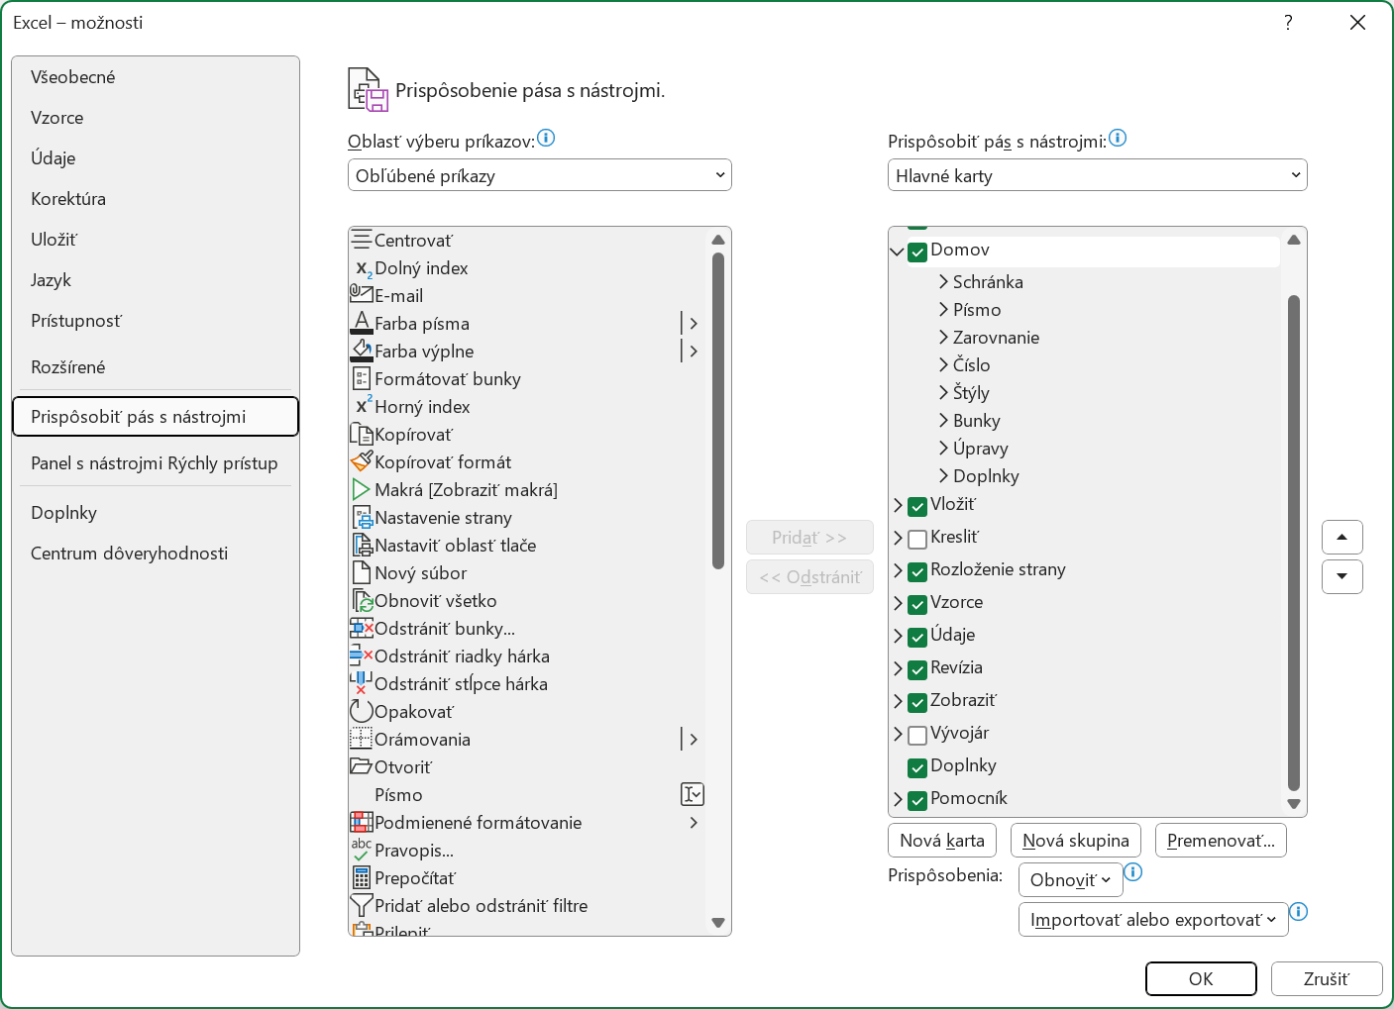Open Panel s nástrojmi Rýchly prístup

[x=156, y=463]
